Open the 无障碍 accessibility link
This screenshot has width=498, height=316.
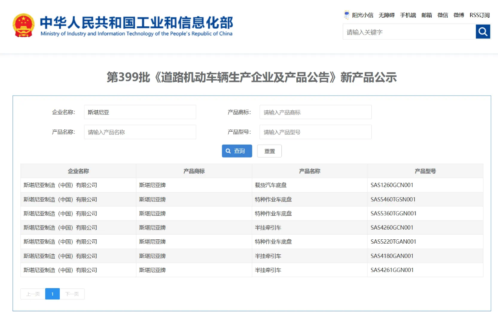tap(386, 15)
